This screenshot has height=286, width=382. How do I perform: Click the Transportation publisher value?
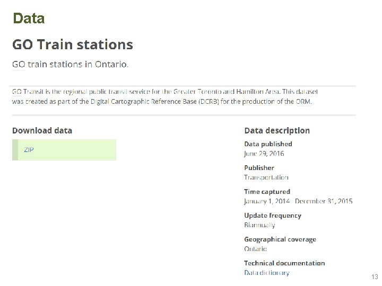[266, 177]
